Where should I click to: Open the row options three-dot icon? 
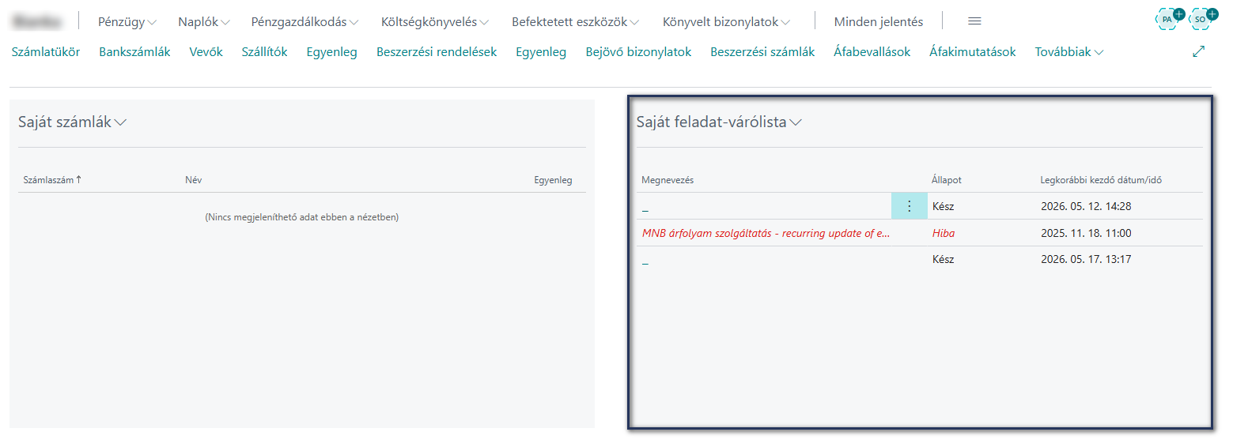[909, 206]
